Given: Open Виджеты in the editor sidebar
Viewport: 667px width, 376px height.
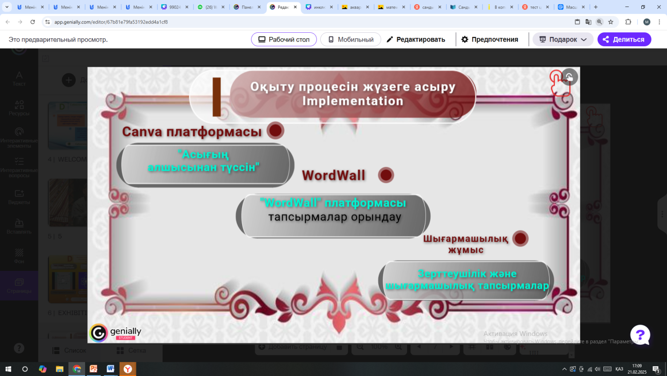Looking at the screenshot, I should [19, 197].
